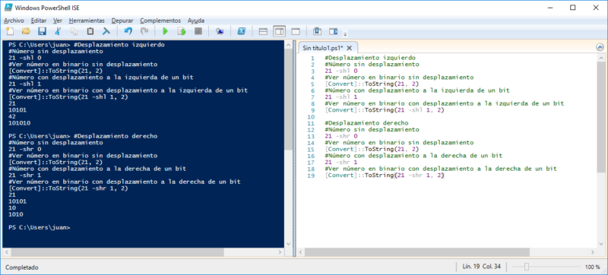608x275 pixels.
Task: Click line 7 '21 -shl 1' in editor
Action: click(341, 96)
